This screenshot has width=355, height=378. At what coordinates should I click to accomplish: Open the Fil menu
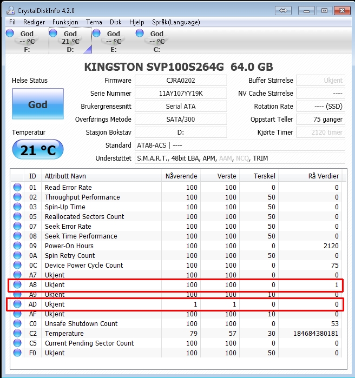[x=12, y=22]
